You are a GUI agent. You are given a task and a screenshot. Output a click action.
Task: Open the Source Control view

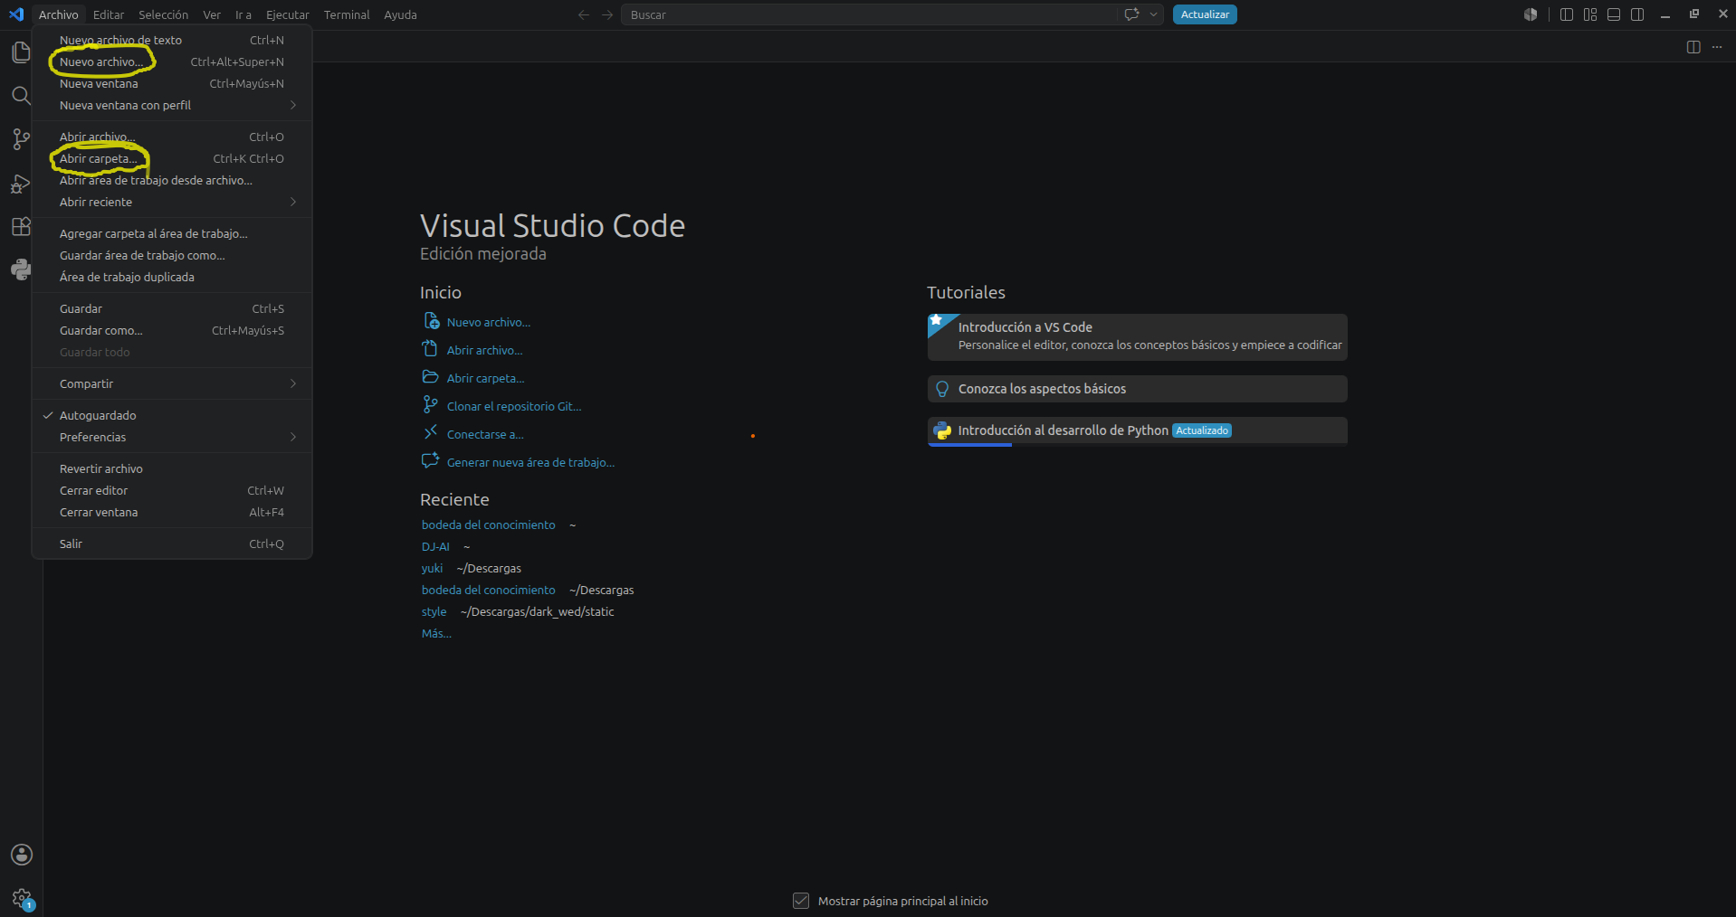(21, 139)
